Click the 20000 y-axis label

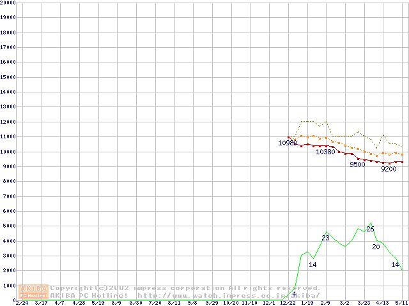(x=8, y=3)
